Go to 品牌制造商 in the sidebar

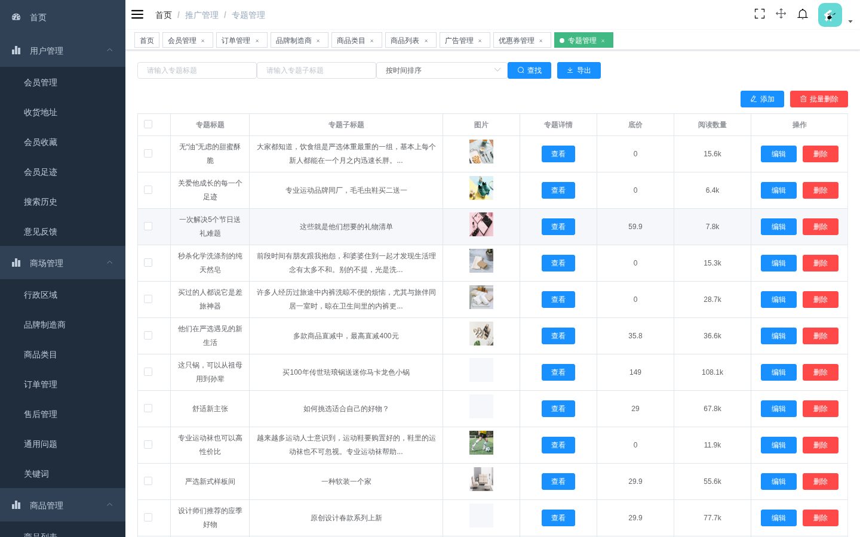tap(63, 325)
